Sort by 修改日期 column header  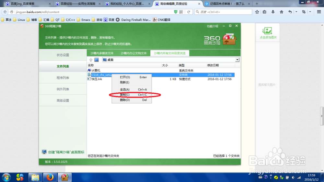point(221,65)
